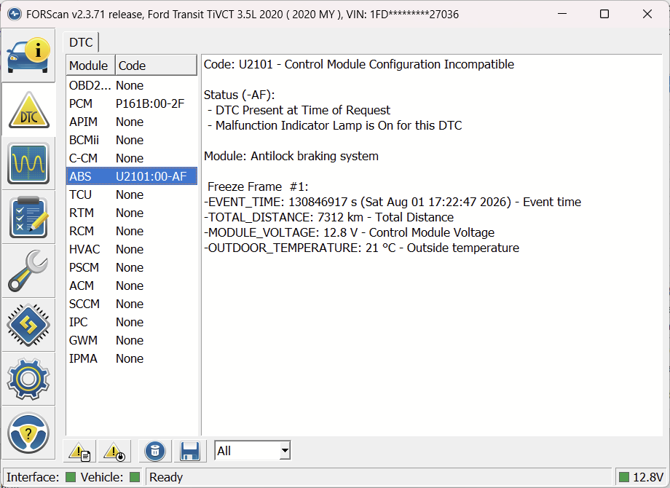This screenshot has width=670, height=488.
Task: Select the GWM module row
Action: click(x=132, y=341)
